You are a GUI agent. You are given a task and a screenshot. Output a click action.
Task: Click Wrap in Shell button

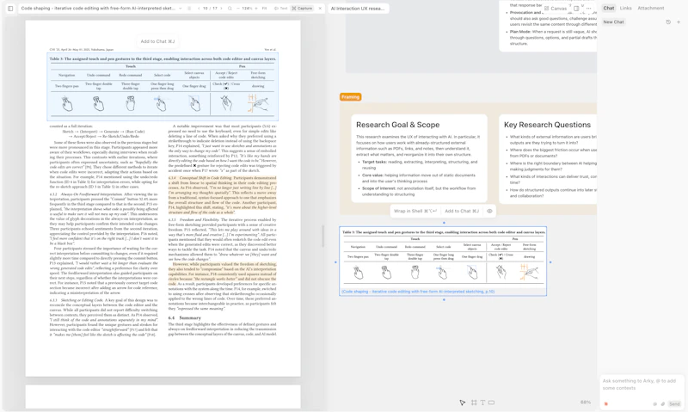tap(415, 211)
